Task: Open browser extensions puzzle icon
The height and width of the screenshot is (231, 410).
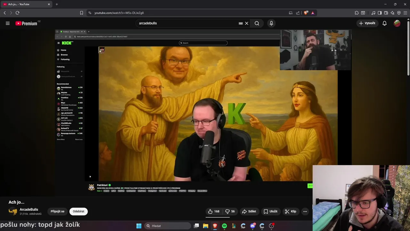Action: coord(357,13)
